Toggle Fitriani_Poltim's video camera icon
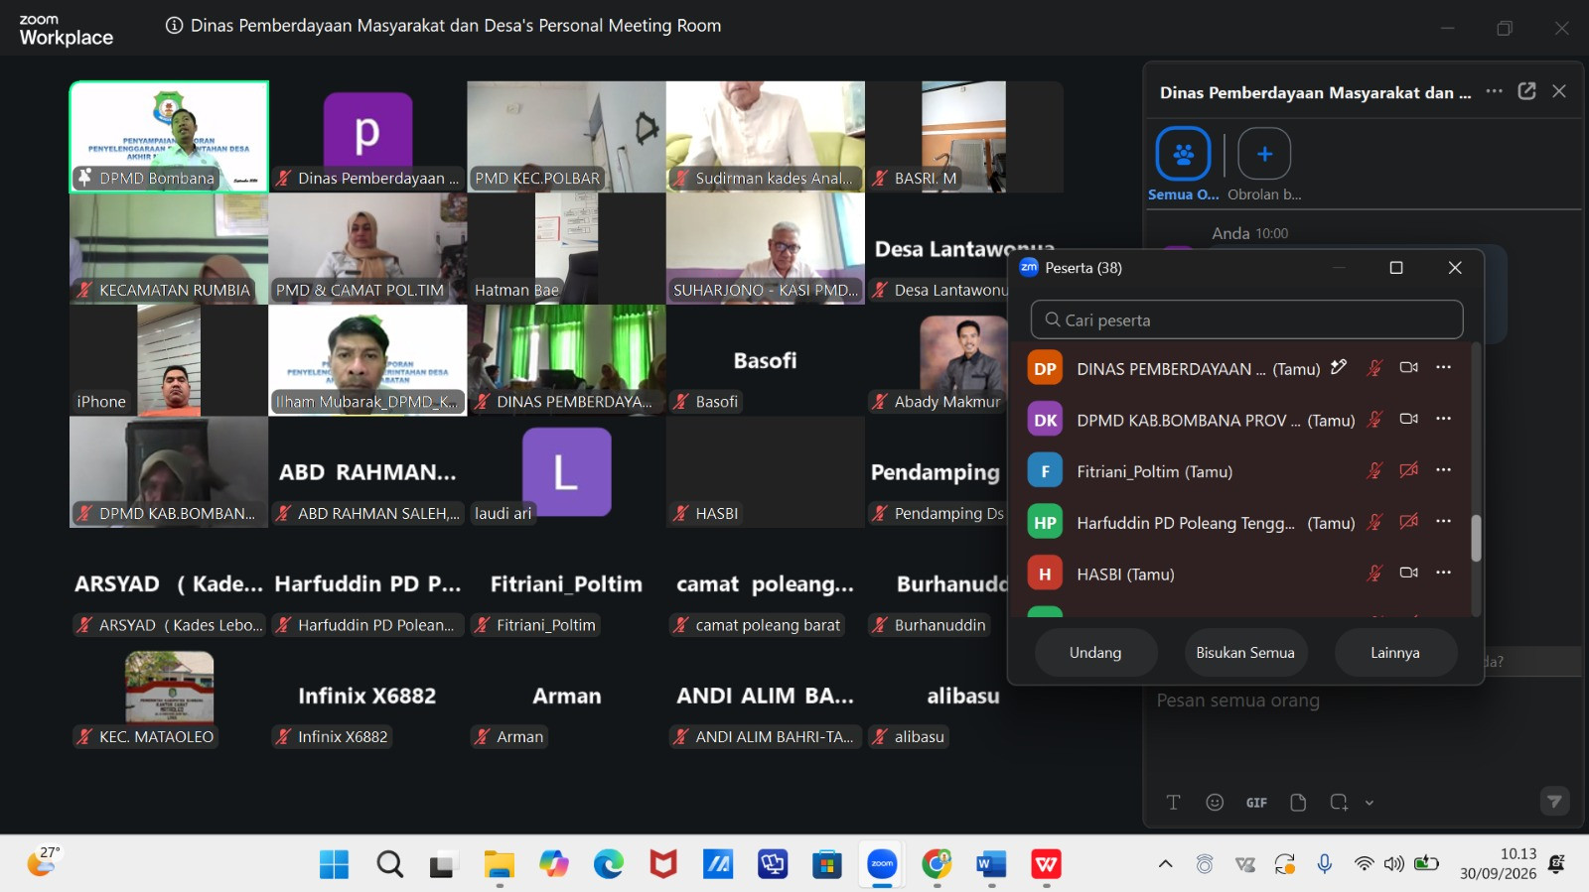Screen dimensions: 1589x892 (x=1408, y=470)
